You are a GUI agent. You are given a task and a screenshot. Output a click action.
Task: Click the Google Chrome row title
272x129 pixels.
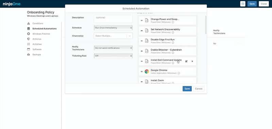159,70
